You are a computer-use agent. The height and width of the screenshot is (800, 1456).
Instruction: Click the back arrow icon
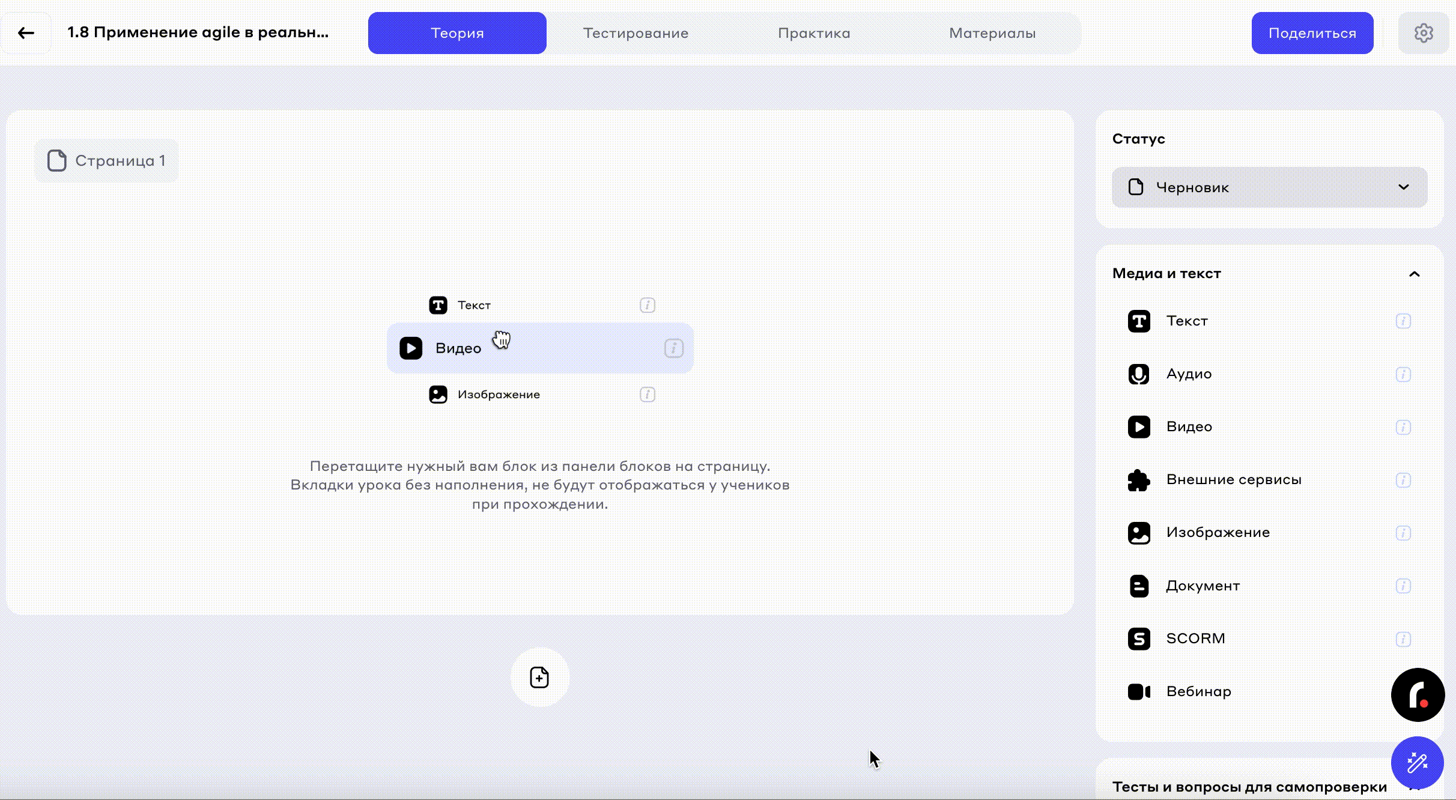[26, 33]
